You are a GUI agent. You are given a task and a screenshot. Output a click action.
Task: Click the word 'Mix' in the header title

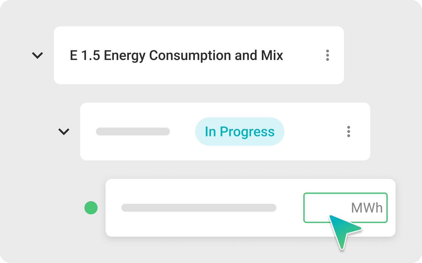click(x=272, y=55)
